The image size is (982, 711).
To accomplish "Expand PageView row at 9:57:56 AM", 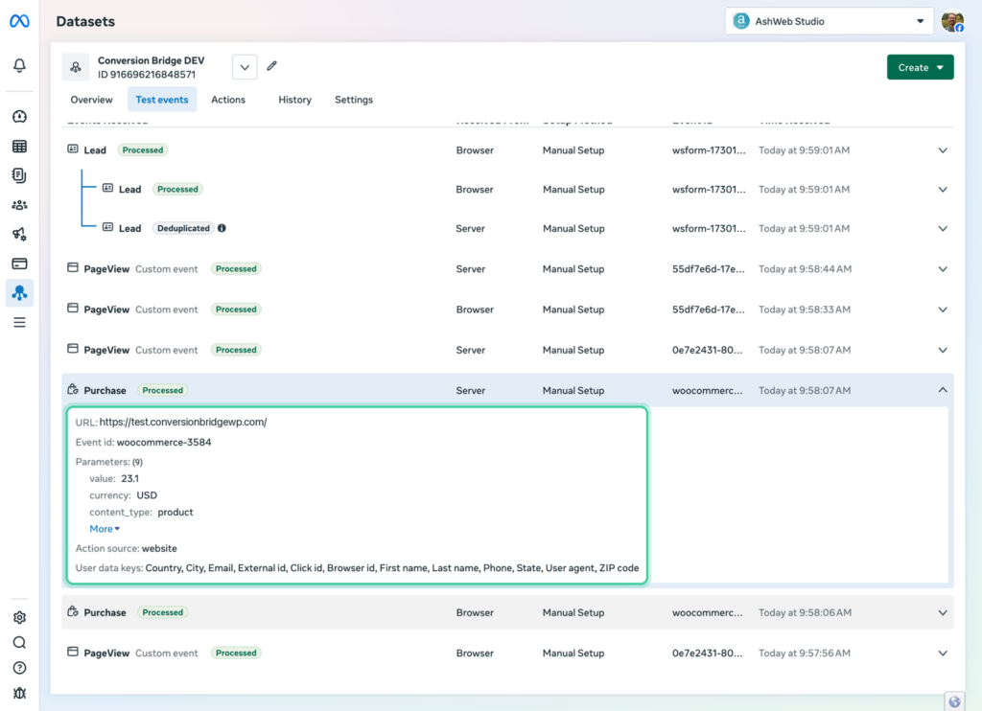I will [942, 653].
